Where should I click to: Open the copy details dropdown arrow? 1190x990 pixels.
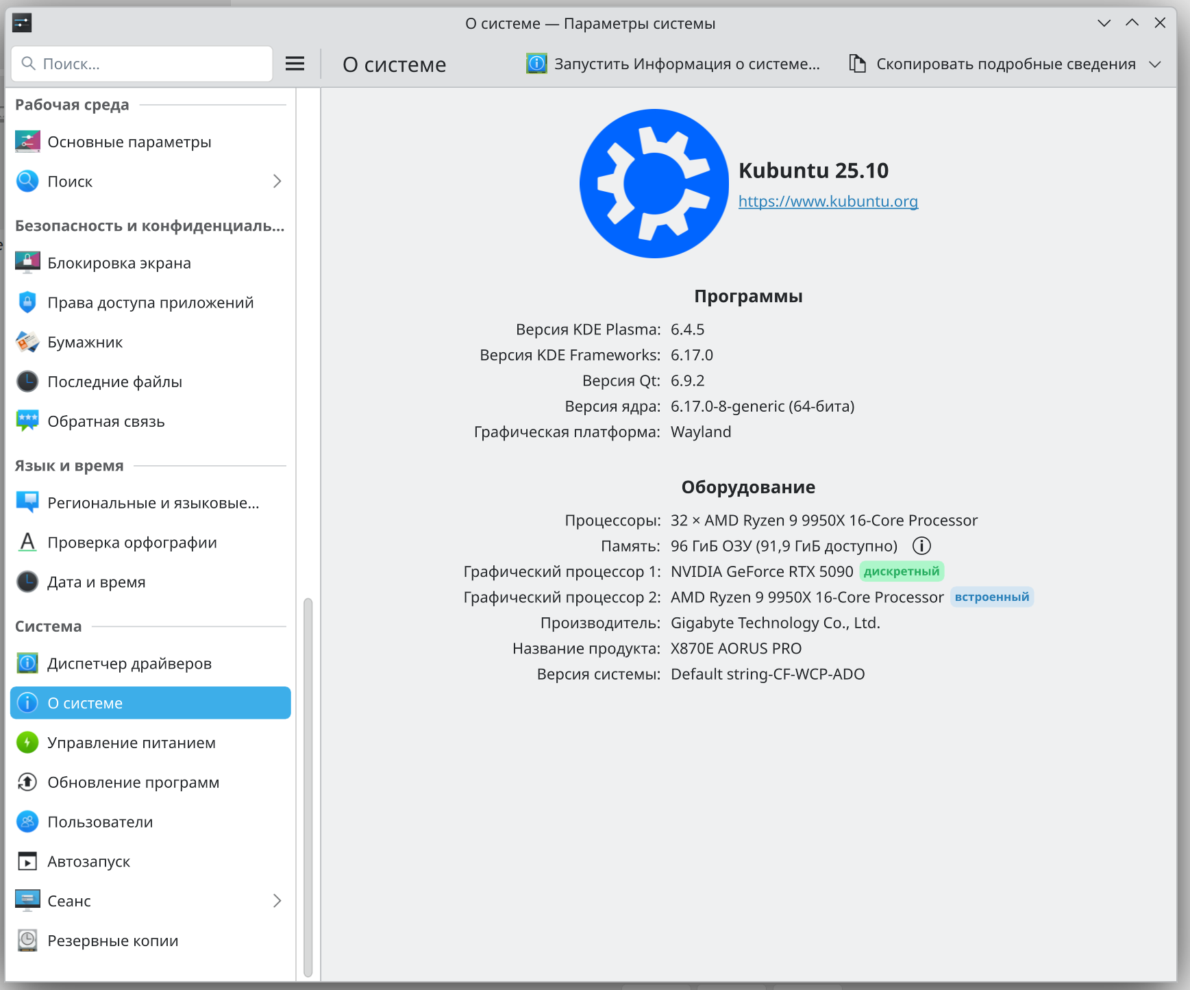point(1155,64)
